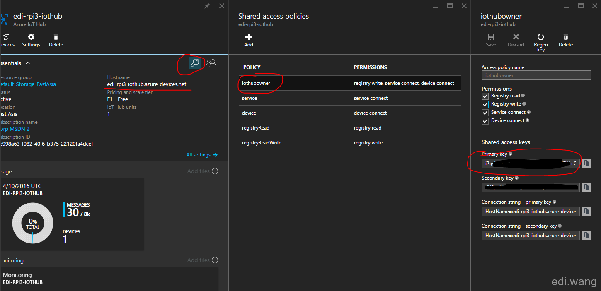Click the Connection string—primary key field
Screen dimensions: 601x291
531,212
